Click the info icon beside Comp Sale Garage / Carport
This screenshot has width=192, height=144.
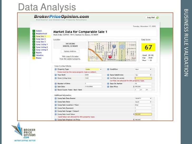point(56,111)
